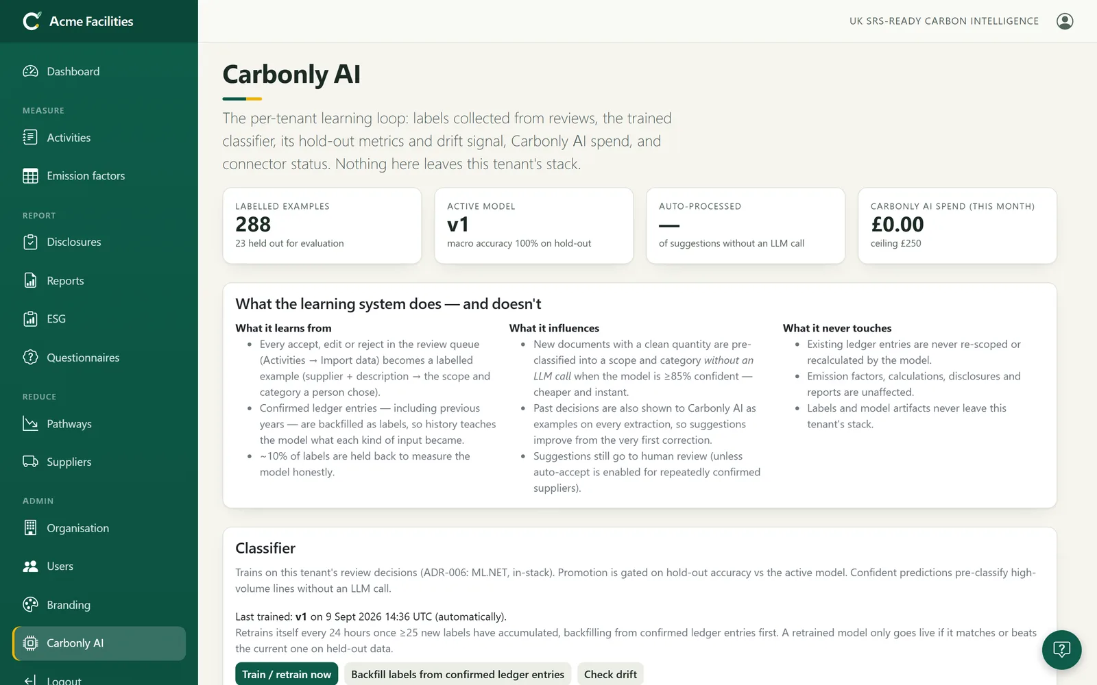
Task: Open the floating help chat button
Action: coord(1061,649)
